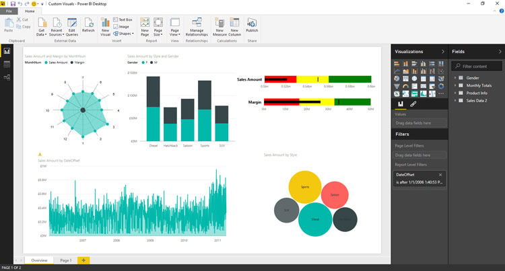The height and width of the screenshot is (271, 505).
Task: Collapse the Visualizations pane
Action: point(443,51)
